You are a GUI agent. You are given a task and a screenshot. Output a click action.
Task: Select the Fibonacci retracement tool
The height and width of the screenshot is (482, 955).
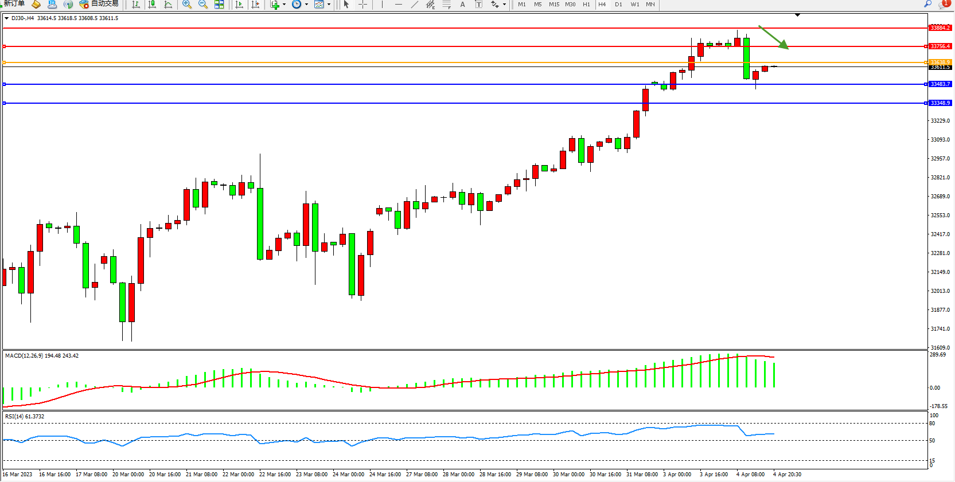coord(447,4)
